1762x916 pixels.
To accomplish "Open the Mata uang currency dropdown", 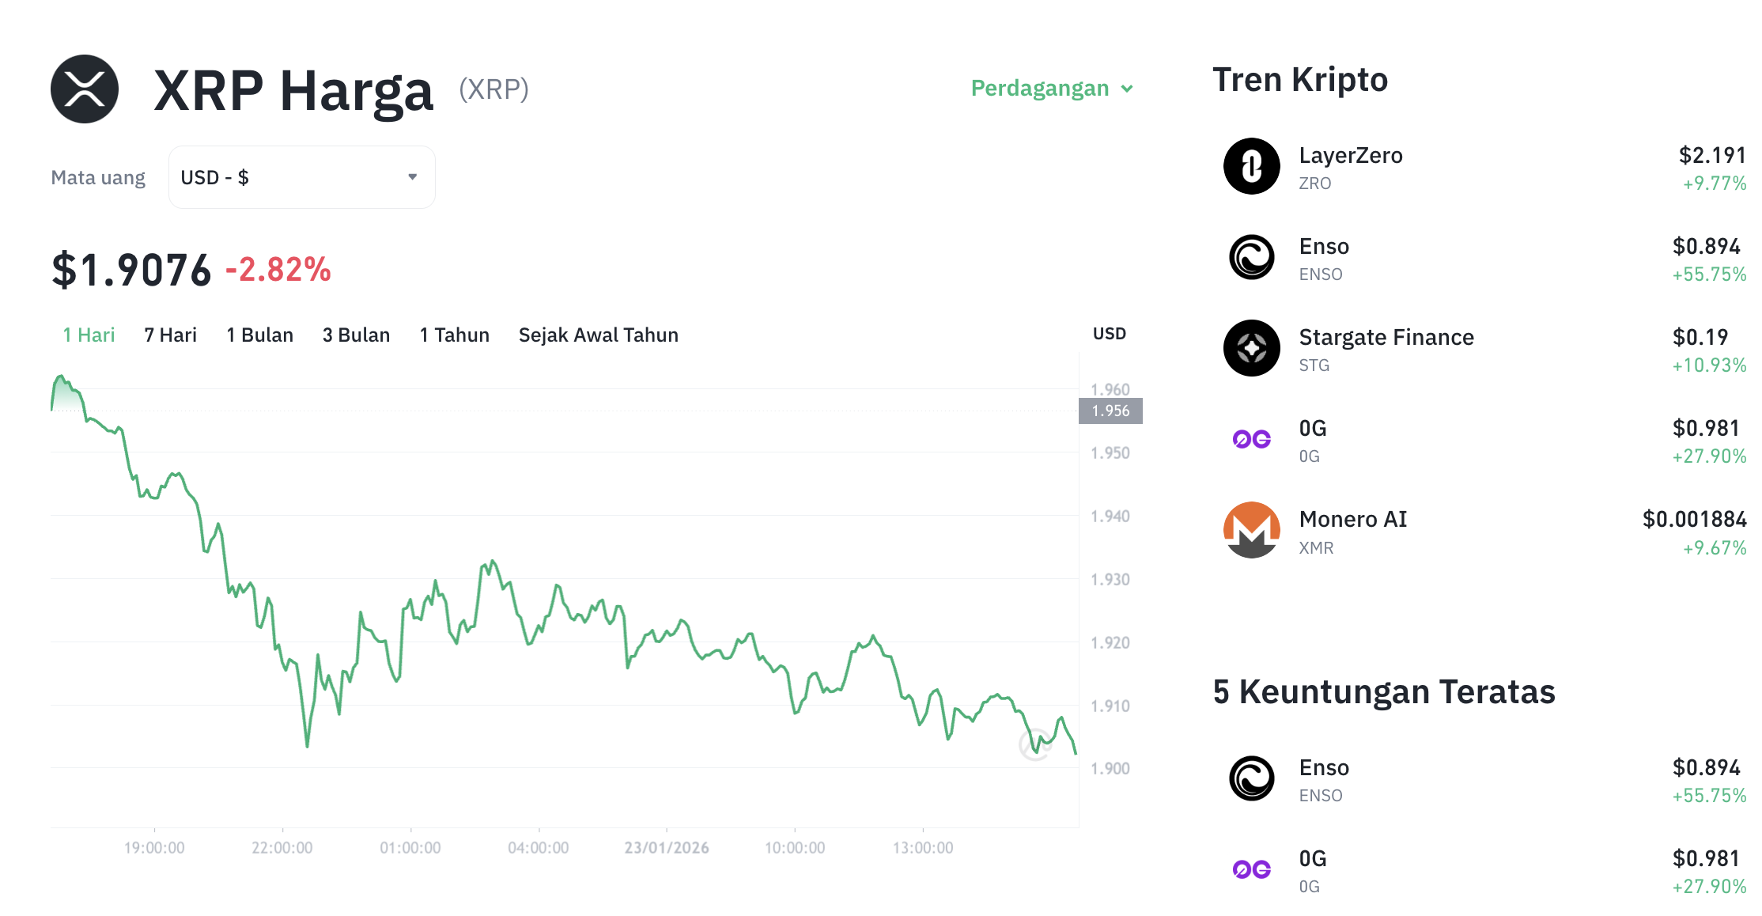I will pyautogui.click(x=301, y=176).
